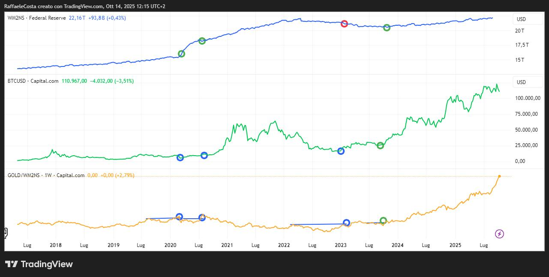Click the 17,5 T price scale label
549x277 pixels.
coord(522,45)
